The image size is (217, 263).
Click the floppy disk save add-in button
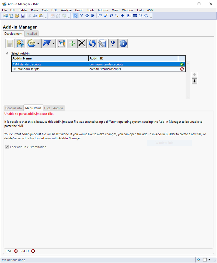coord(10,44)
